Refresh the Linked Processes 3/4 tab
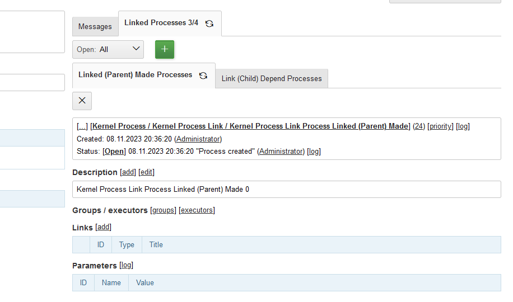The height and width of the screenshot is (302, 513). click(x=209, y=23)
